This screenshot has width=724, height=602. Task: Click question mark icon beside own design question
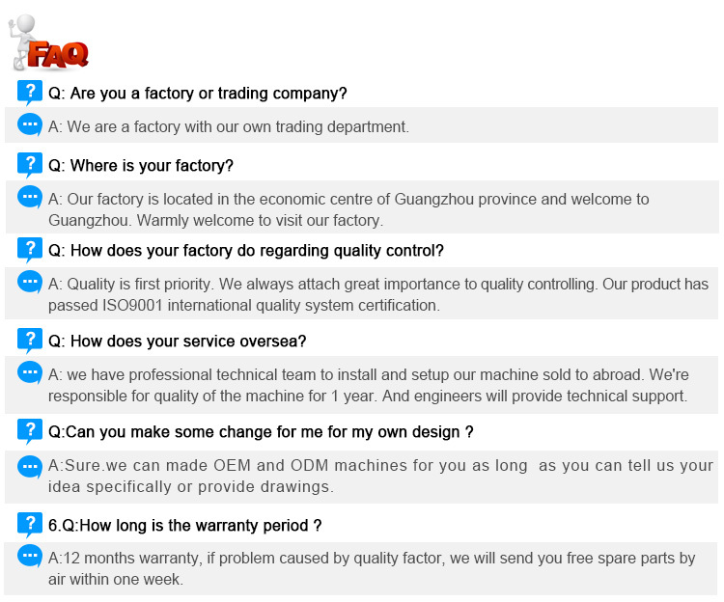coord(30,430)
